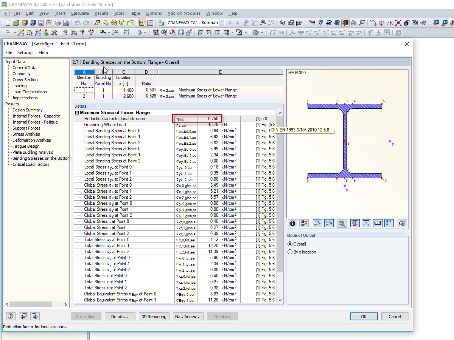Click member 2 row ratio value 0.528
This screenshot has height=340, width=454.
coord(146,96)
